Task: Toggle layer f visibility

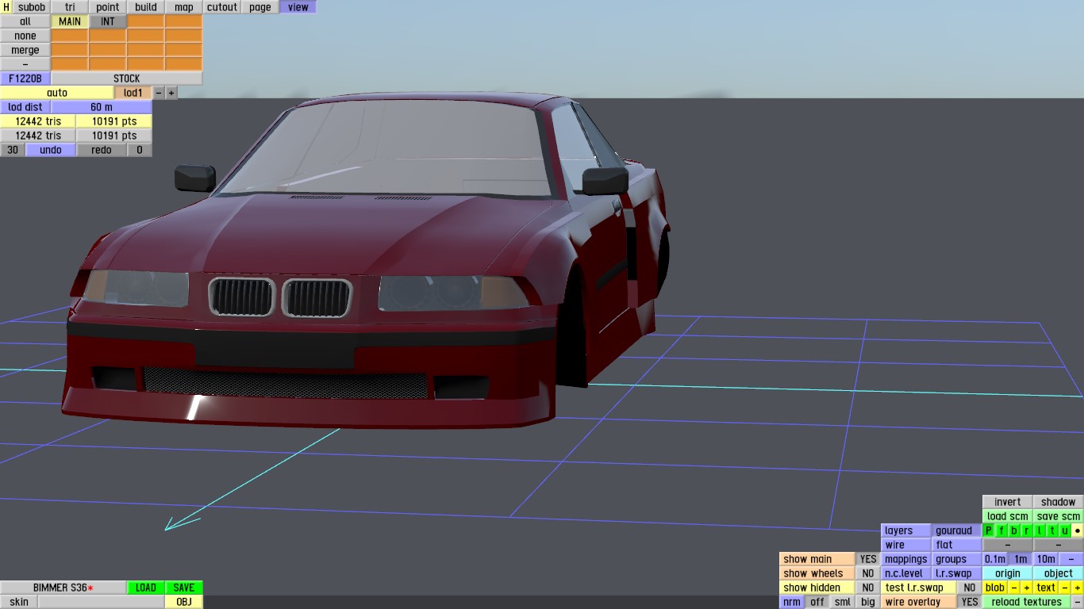Action: (x=1001, y=530)
